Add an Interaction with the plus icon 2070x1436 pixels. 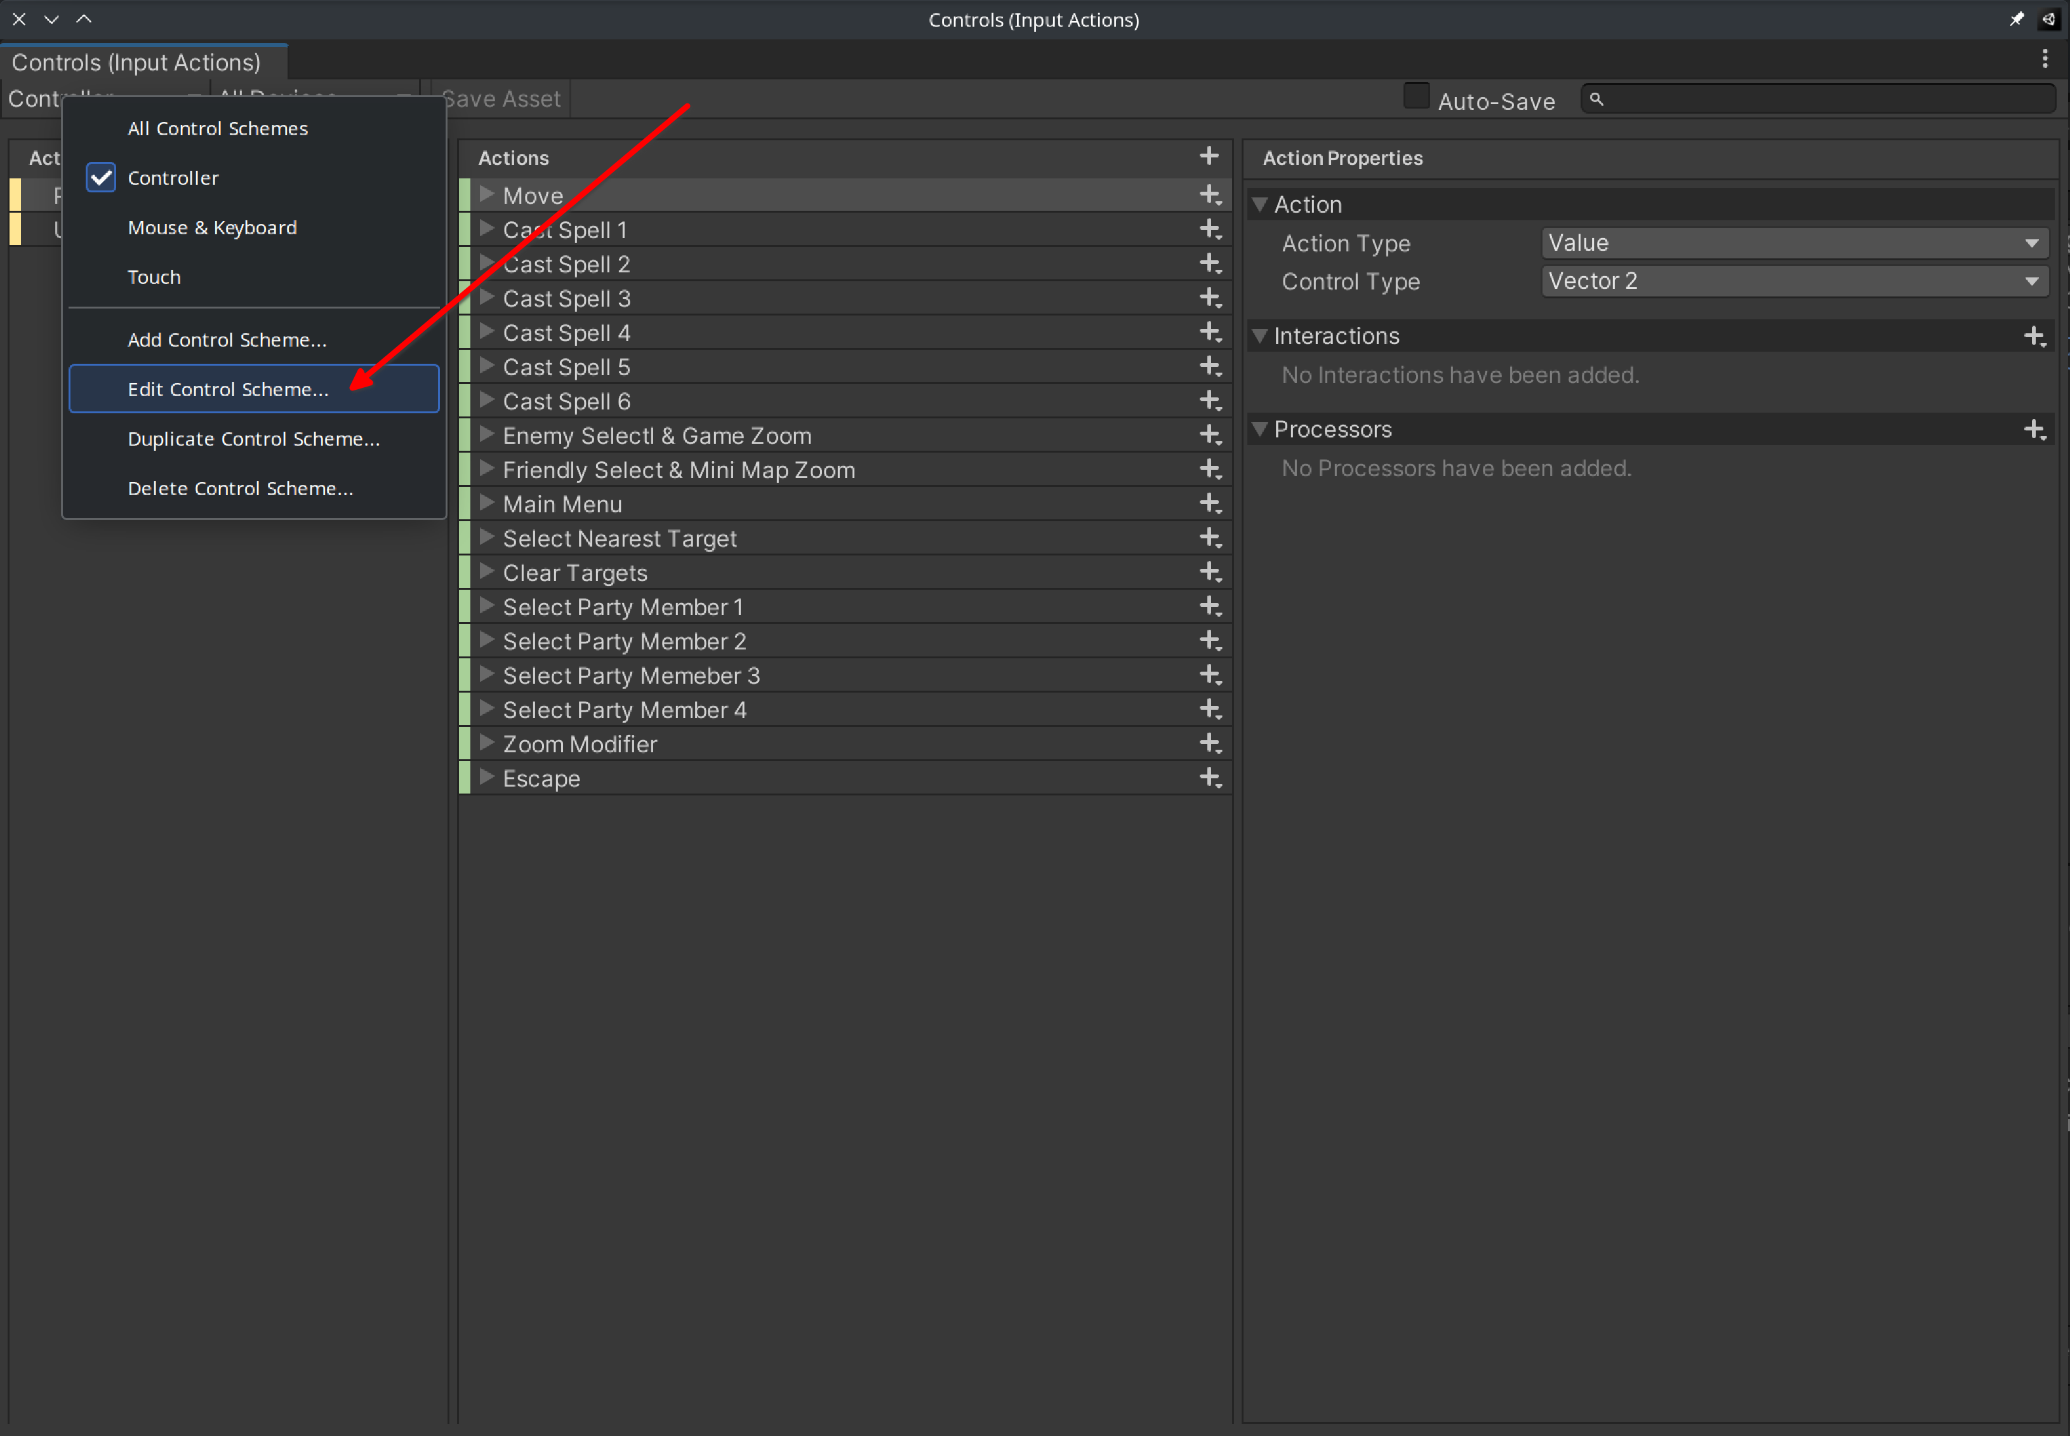click(2035, 336)
